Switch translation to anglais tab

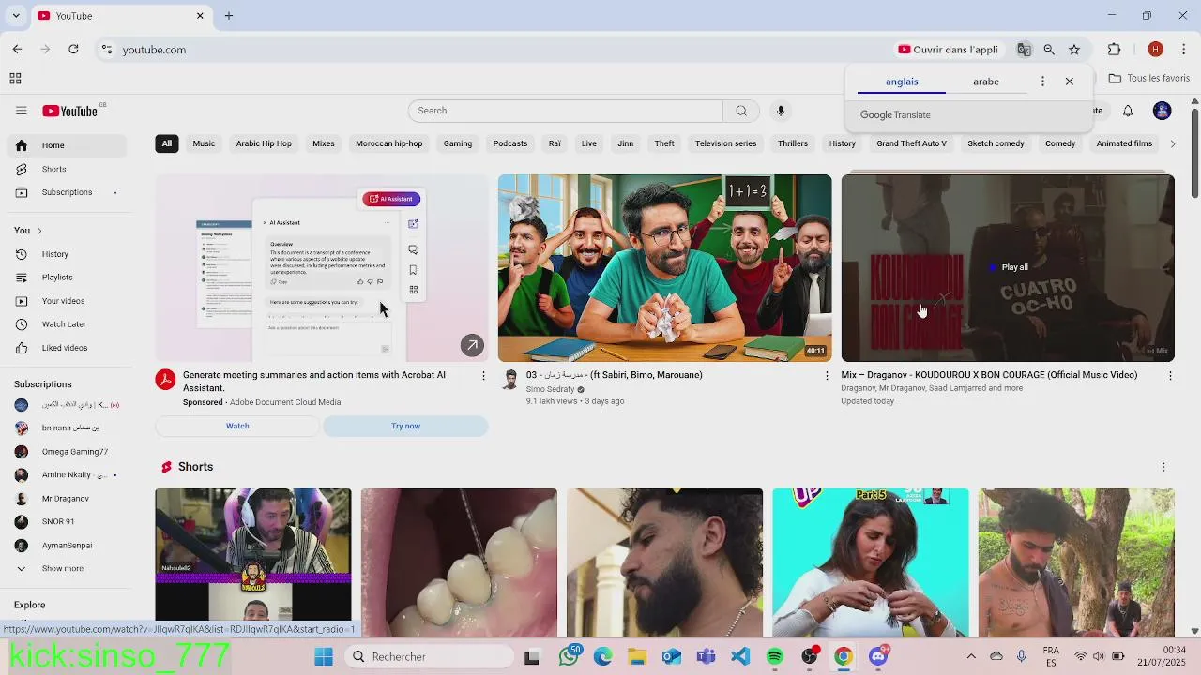point(902,82)
